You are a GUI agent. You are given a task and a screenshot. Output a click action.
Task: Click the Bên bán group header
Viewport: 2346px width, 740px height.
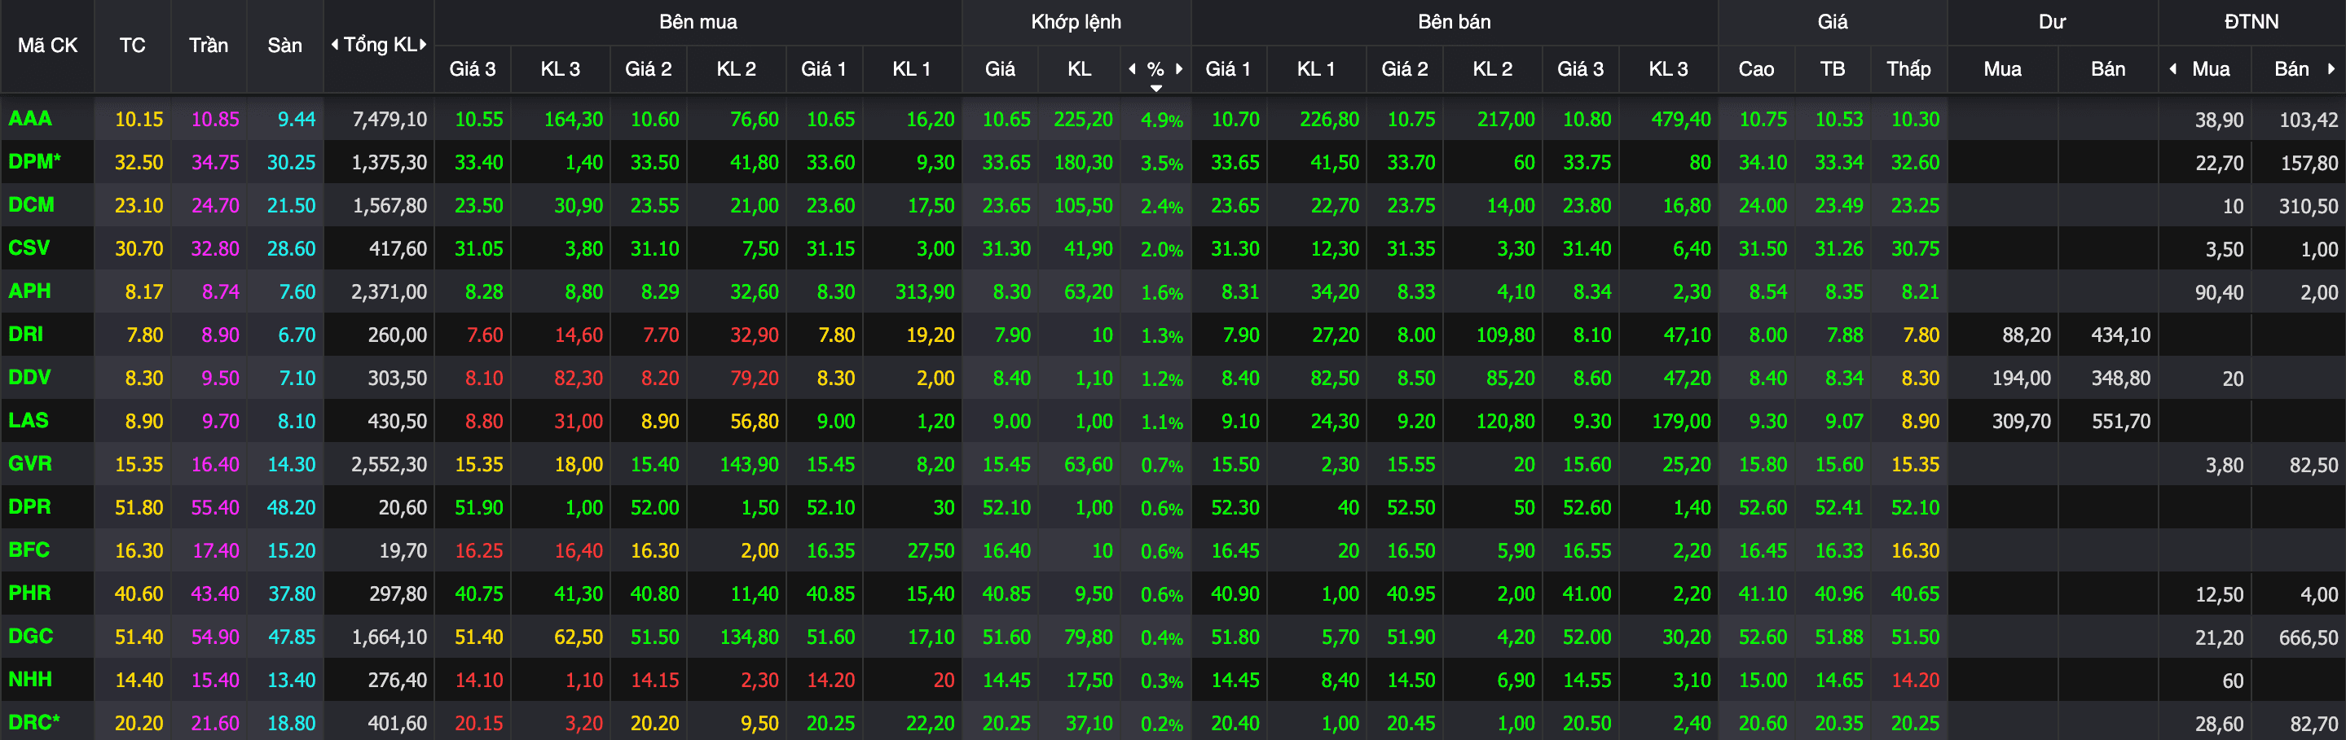(1454, 22)
